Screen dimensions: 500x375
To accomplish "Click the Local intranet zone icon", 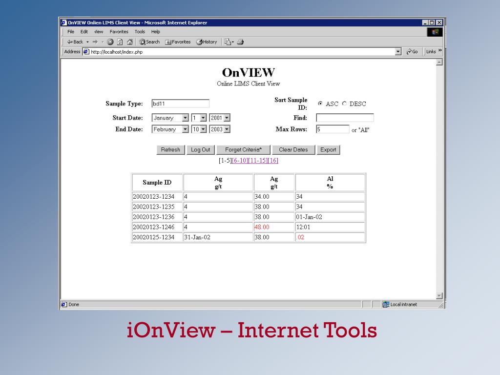I will [x=386, y=305].
